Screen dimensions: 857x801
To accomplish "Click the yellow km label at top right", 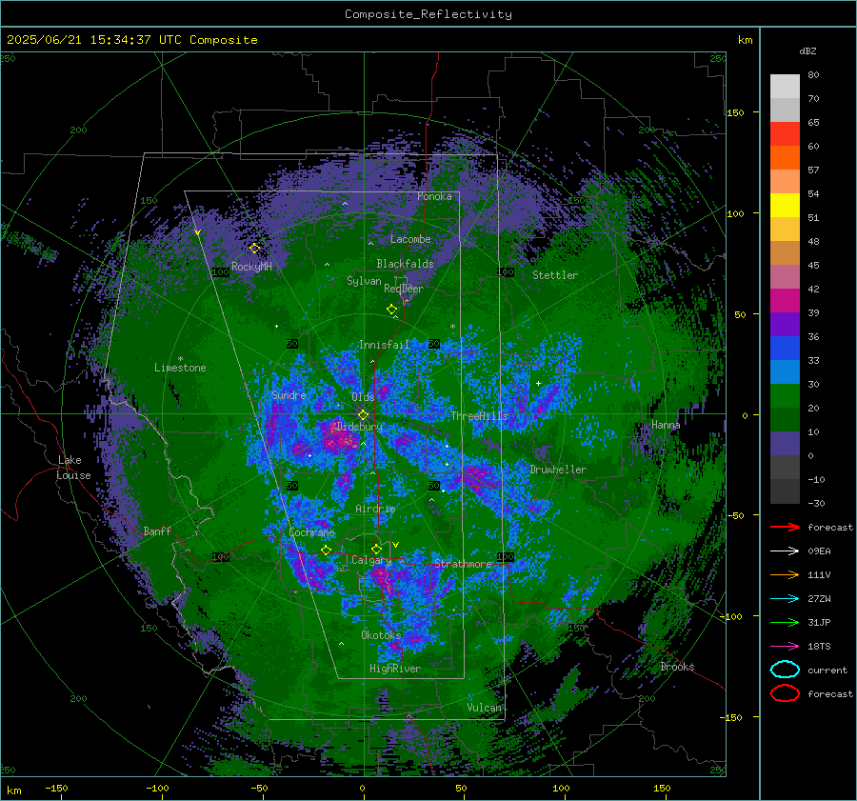I will click(x=745, y=40).
